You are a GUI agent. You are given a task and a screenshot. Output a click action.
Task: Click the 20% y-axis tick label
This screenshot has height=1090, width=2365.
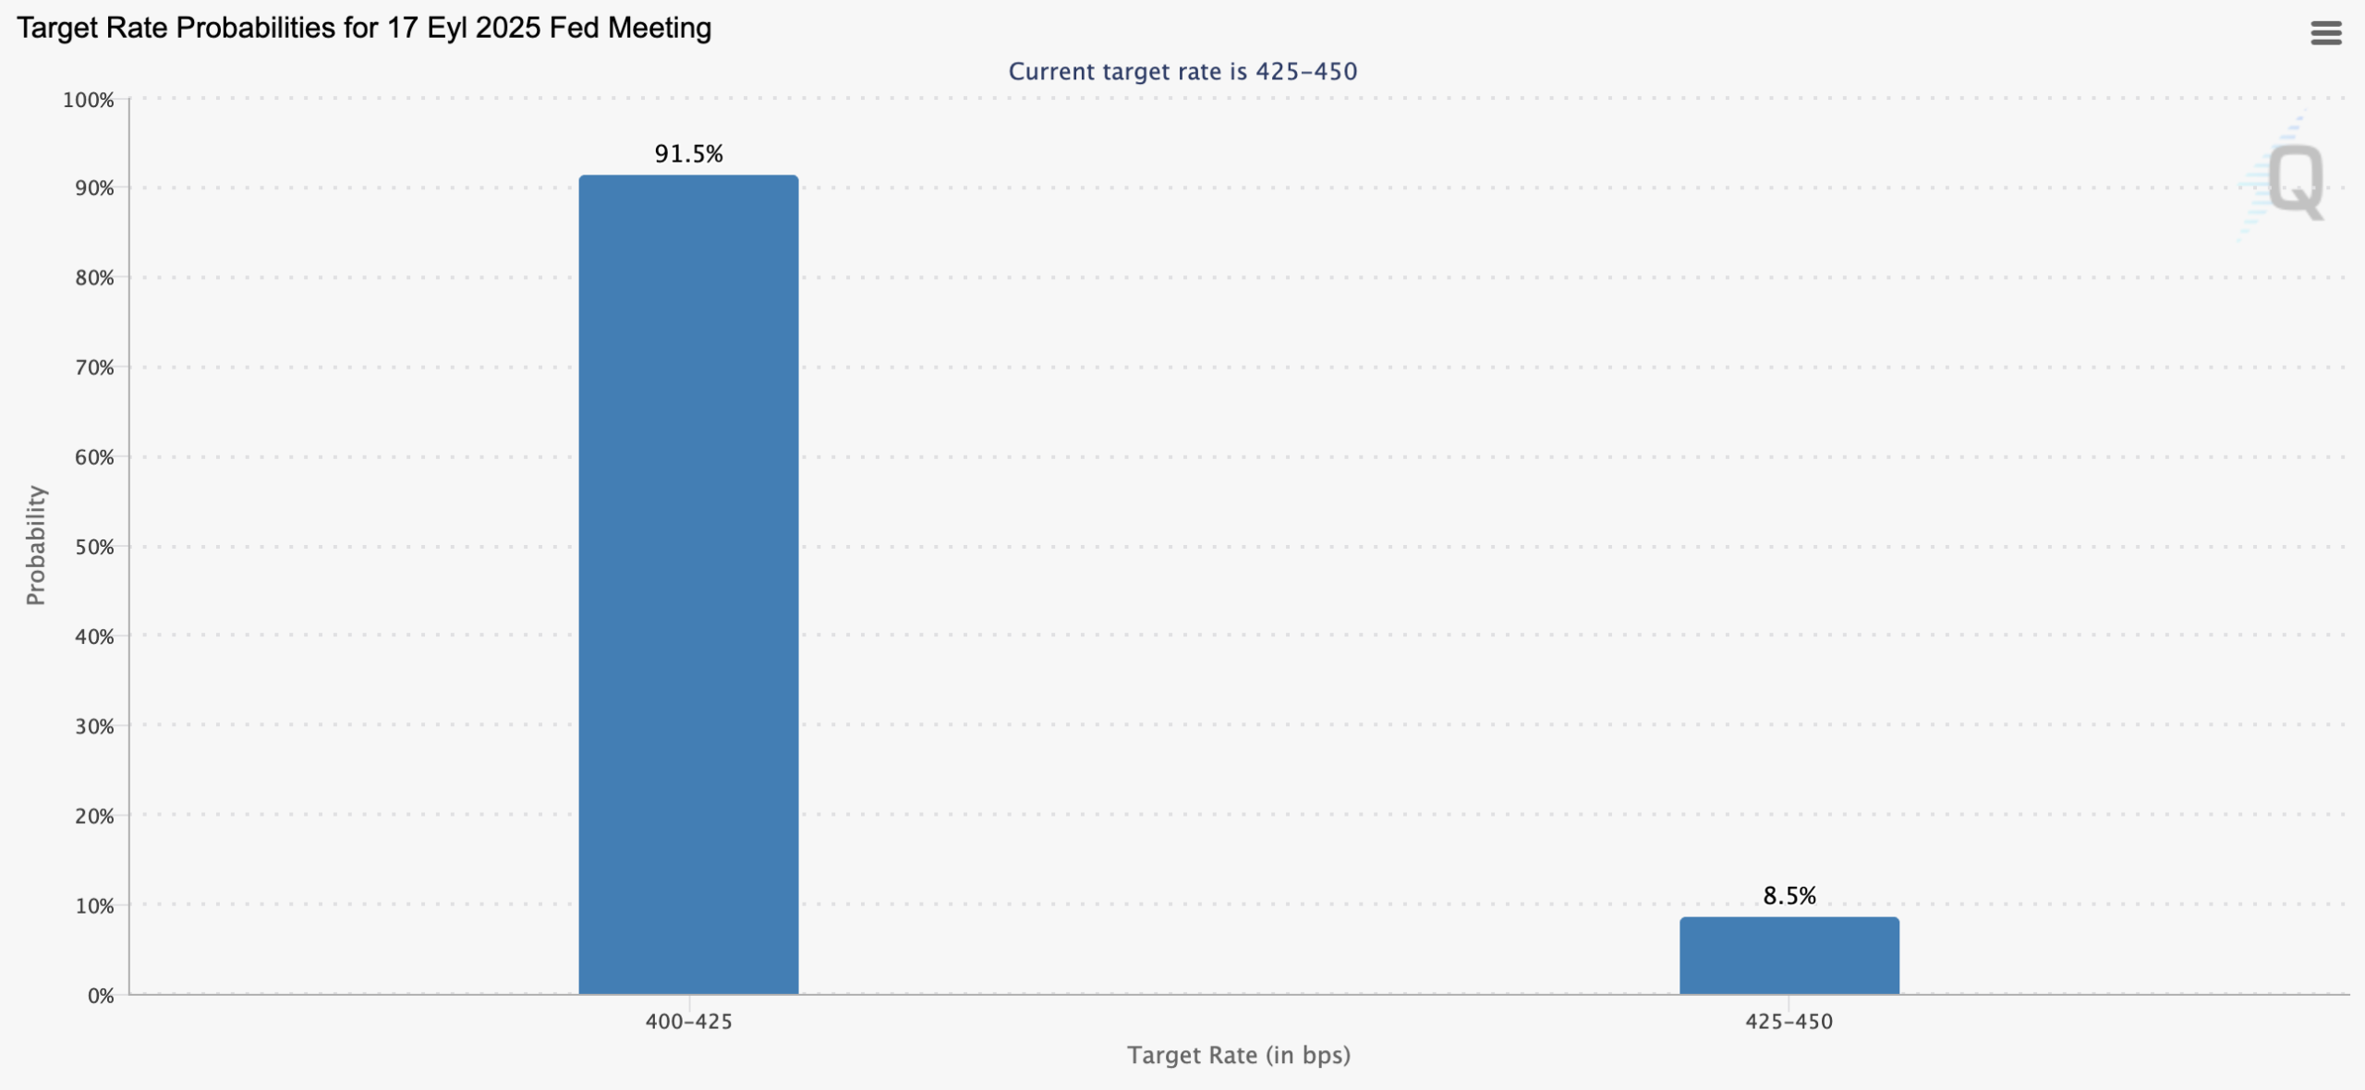point(94,817)
